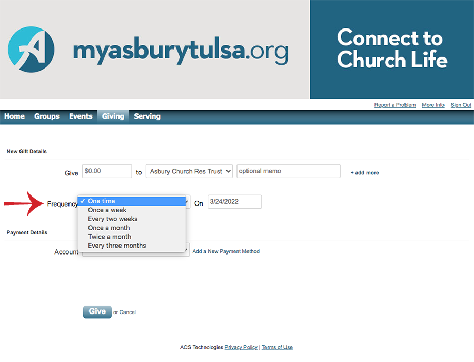Click the Report a Problem link
The image size is (474, 362).
coord(395,105)
